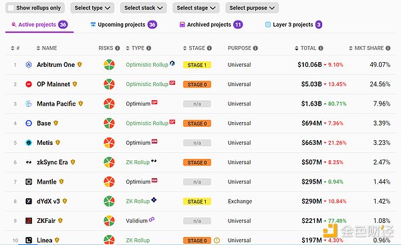Click the warning icon next to Linea stage

point(217,240)
